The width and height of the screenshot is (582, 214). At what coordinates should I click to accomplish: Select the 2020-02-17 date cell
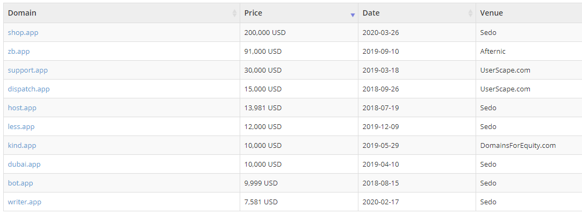417,202
